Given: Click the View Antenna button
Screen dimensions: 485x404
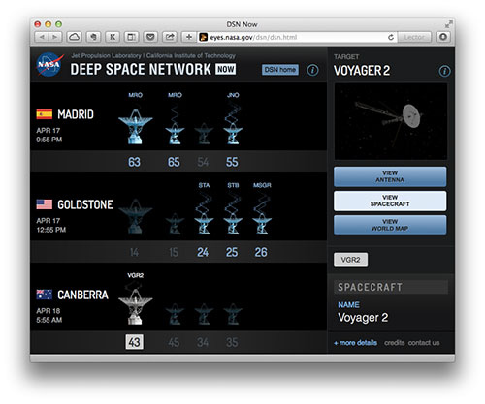Looking at the screenshot, I should pyautogui.click(x=390, y=176).
